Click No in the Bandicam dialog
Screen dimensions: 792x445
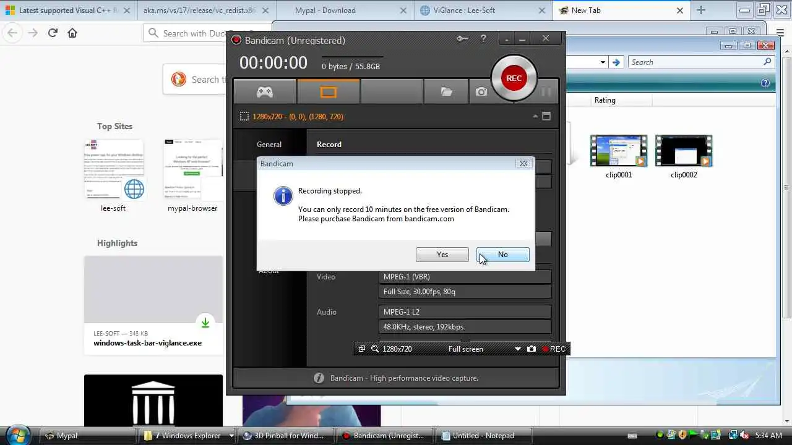(x=503, y=255)
